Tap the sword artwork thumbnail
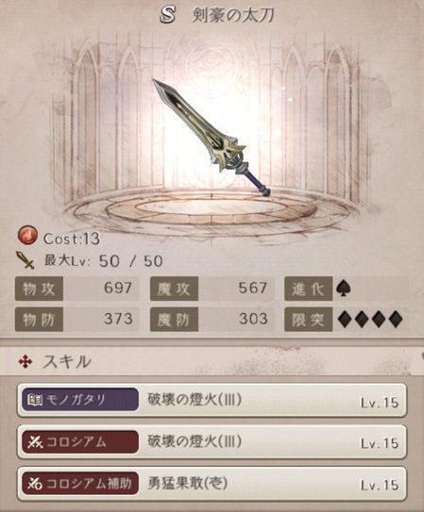This screenshot has width=424, height=512. 212,137
